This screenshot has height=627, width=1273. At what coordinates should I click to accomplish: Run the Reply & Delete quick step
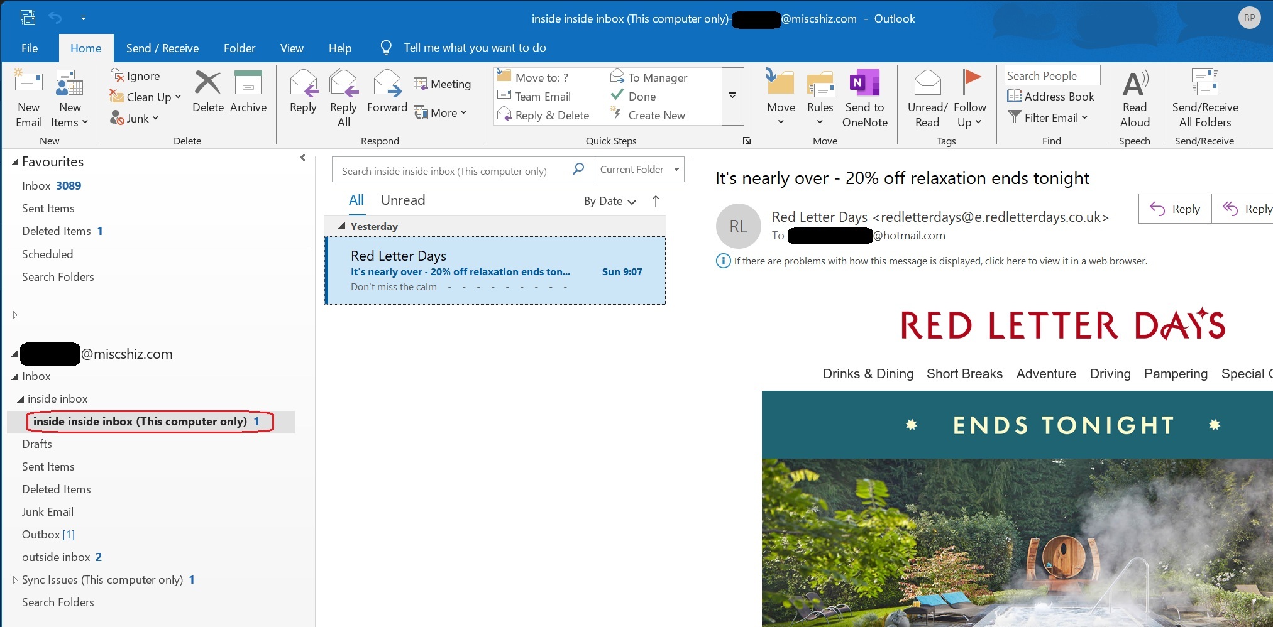tap(543, 115)
